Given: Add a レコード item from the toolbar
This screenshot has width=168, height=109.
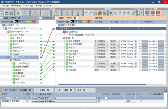Looking at the screenshot, I should pos(57,13).
